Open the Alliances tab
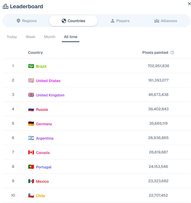Screen dimensions: 191x203 [x=166, y=21]
